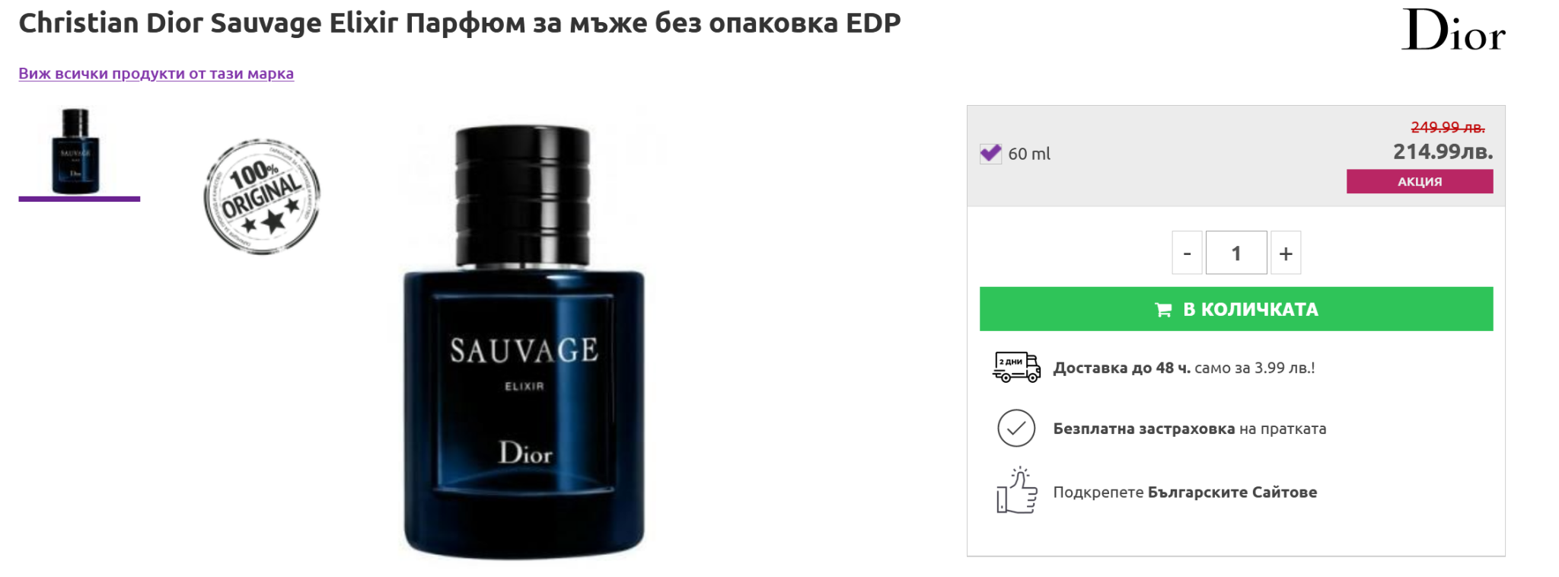Click Безплатна застраховка на пратката text
Image resolution: width=1559 pixels, height=577 pixels.
click(1189, 429)
